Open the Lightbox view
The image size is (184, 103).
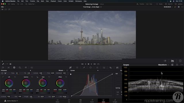pyautogui.click(x=179, y=4)
